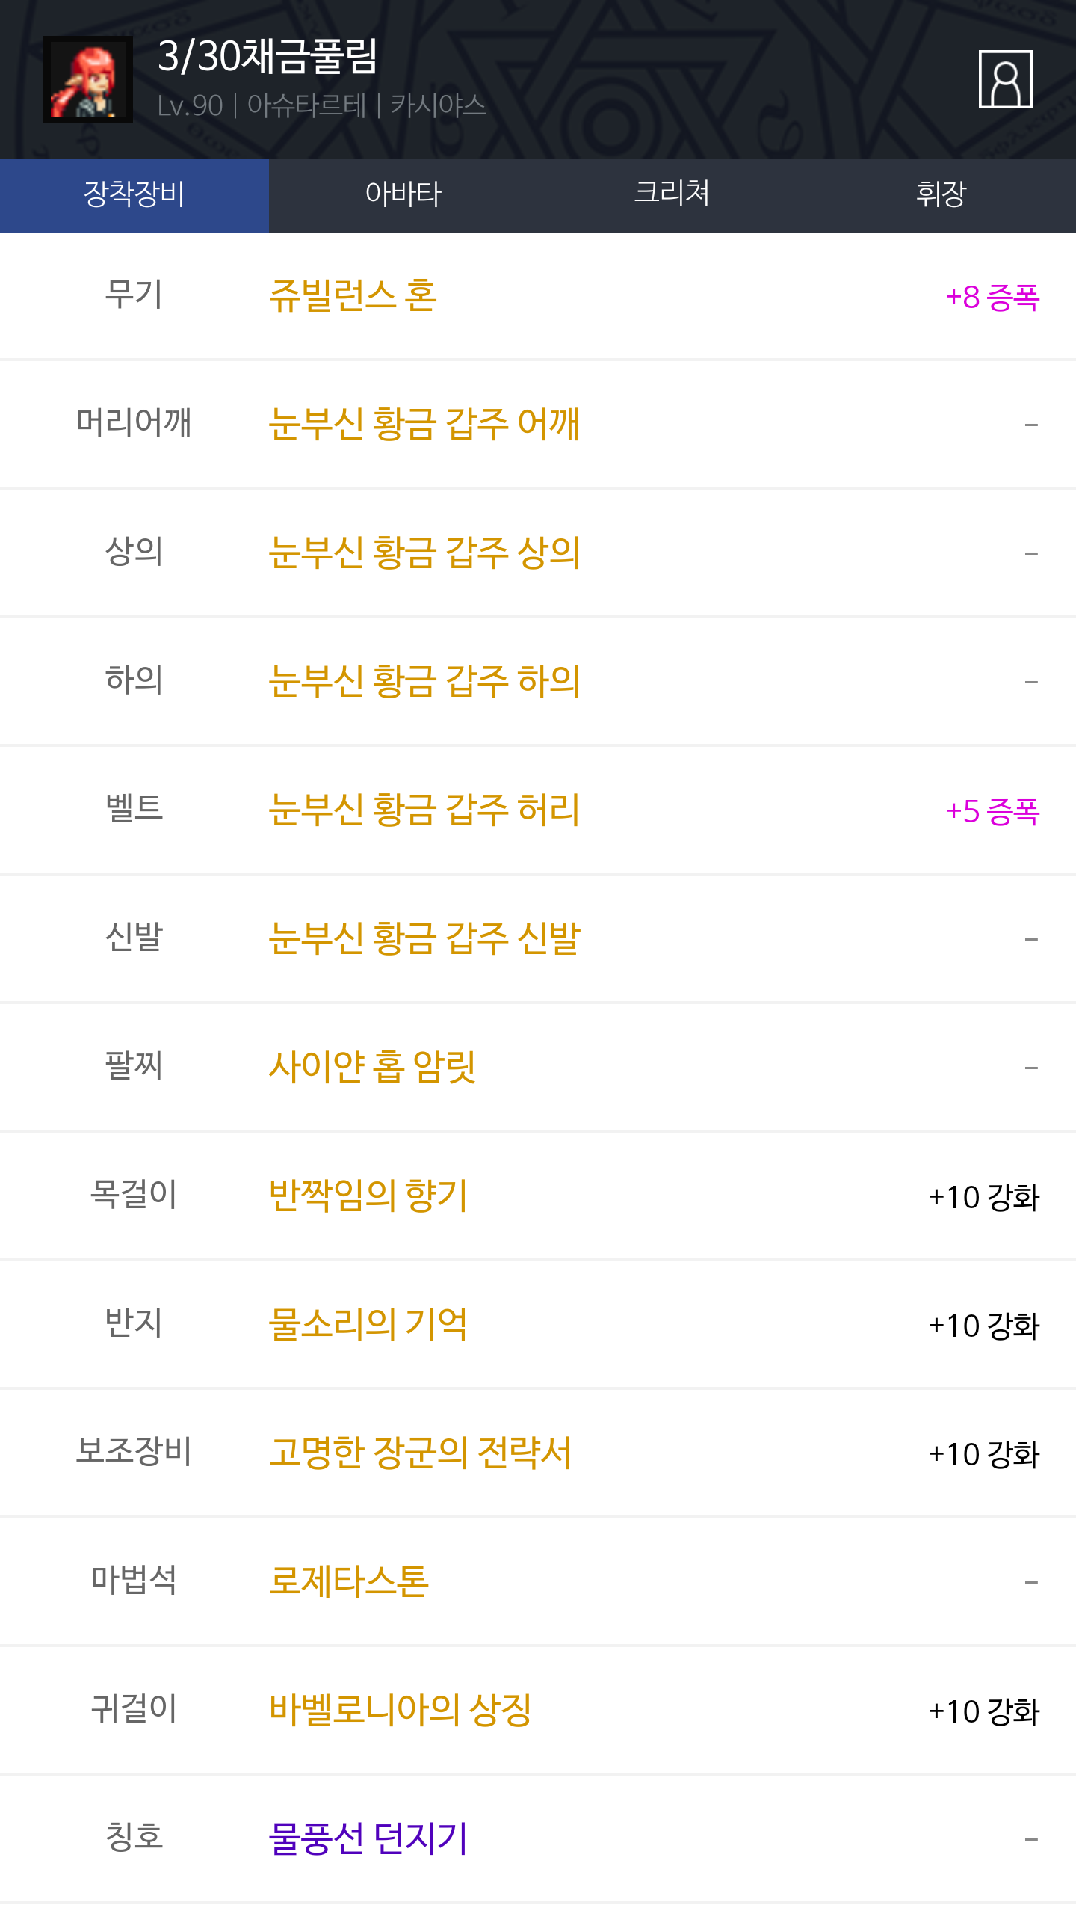Switch to the 크리쳐 tab
The image size is (1076, 1914).
pos(672,194)
